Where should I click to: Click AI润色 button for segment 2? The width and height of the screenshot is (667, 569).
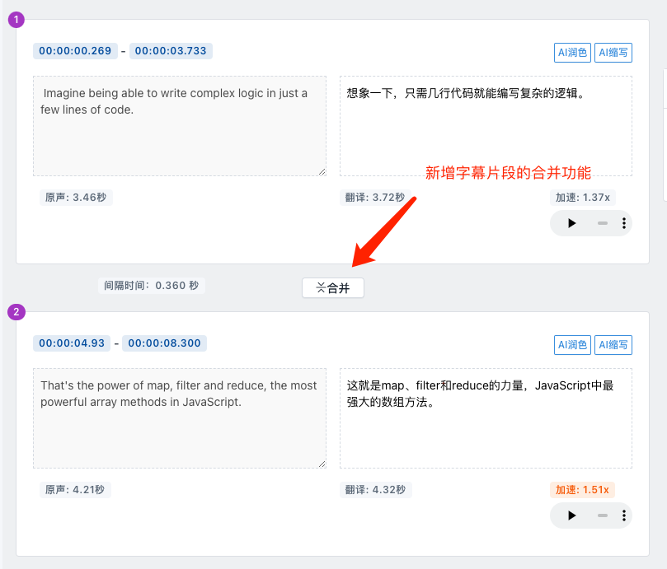572,345
